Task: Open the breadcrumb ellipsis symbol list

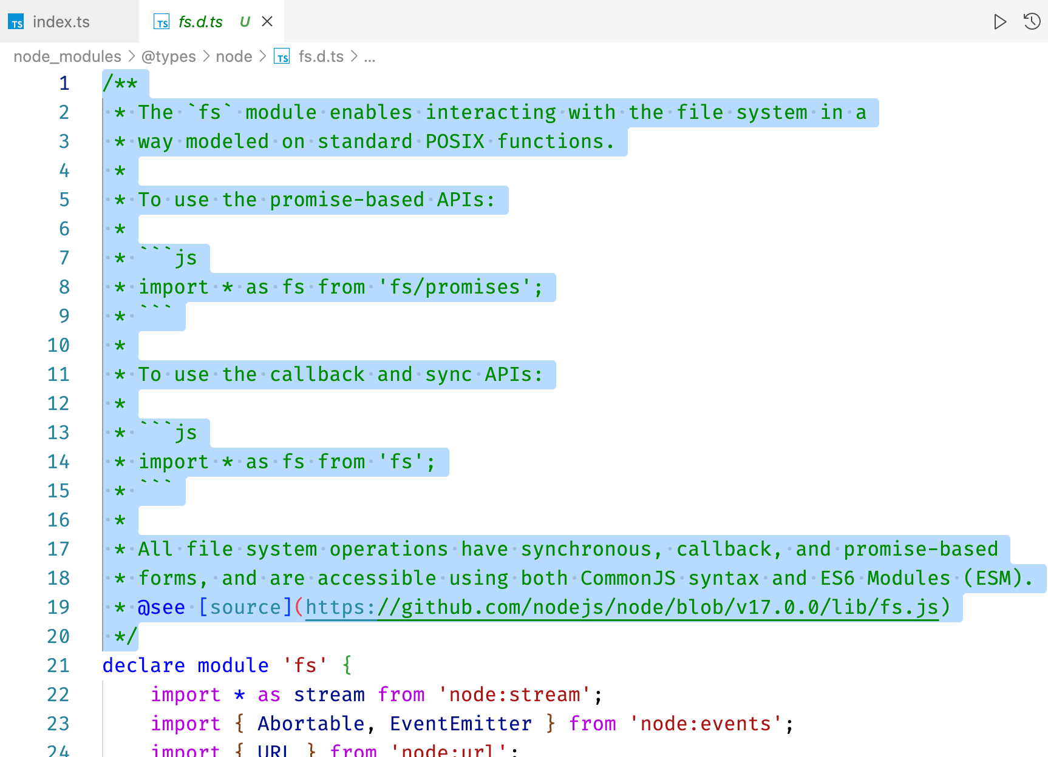Action: (x=370, y=57)
